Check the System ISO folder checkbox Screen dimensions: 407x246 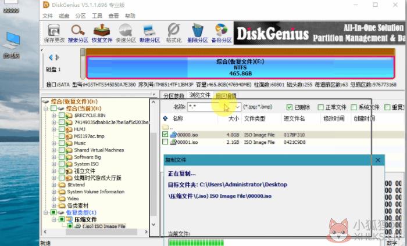62,164
